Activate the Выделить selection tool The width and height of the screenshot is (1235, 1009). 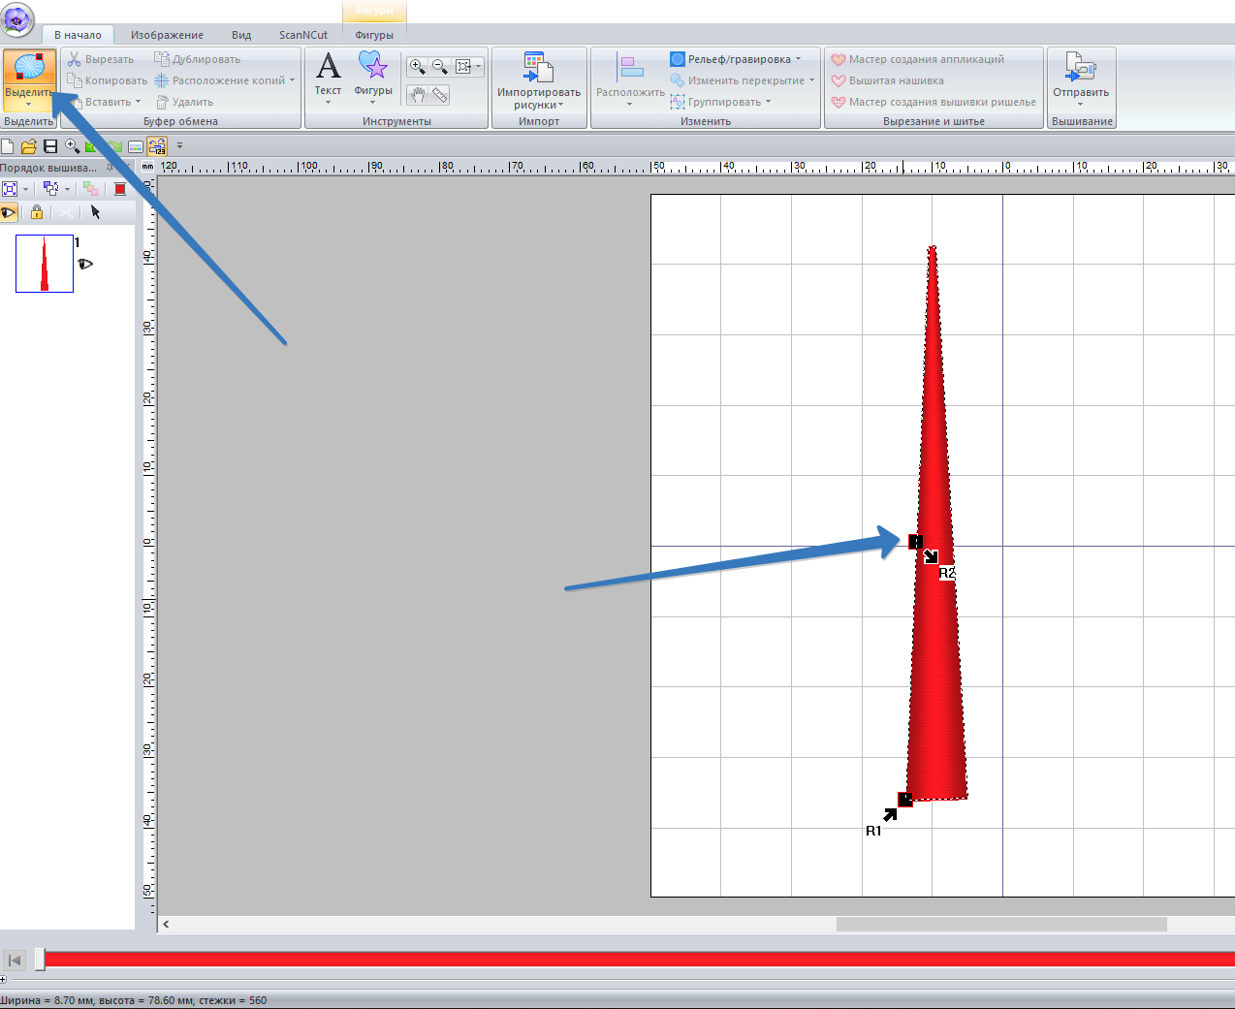tap(29, 78)
